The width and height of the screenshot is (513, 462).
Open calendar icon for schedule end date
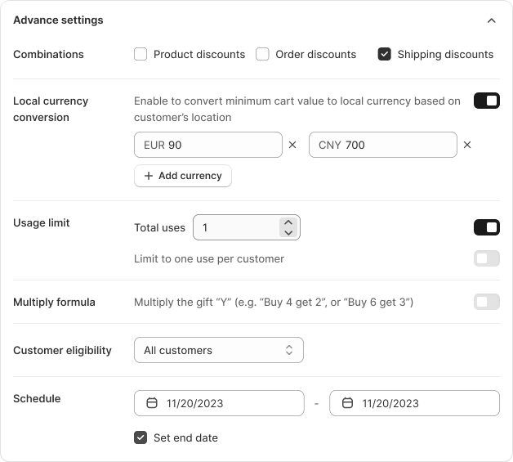[347, 403]
